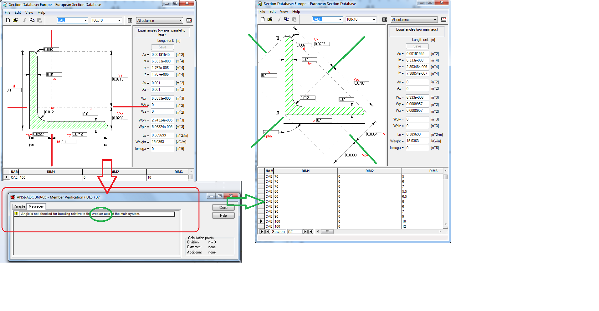The width and height of the screenshot is (599, 311).
Task: Open a section database file using the folder icon
Action: point(15,20)
